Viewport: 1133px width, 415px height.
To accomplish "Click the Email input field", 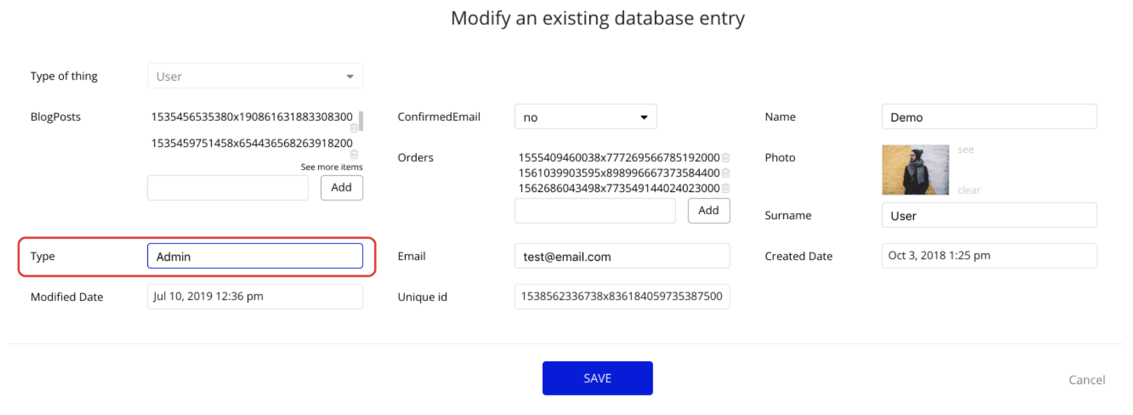I will coord(622,256).
